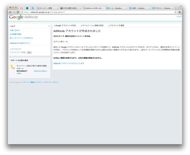This screenshot has height=155, width=190.
Task: Open the second sidebar link under ヘルプ
Action: tap(15, 34)
